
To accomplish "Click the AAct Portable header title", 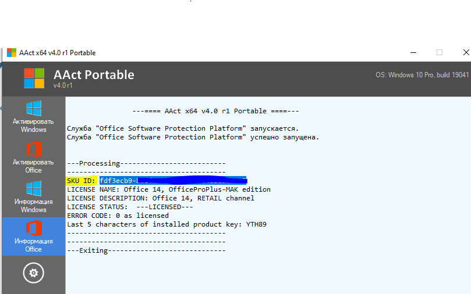I will coord(94,74).
